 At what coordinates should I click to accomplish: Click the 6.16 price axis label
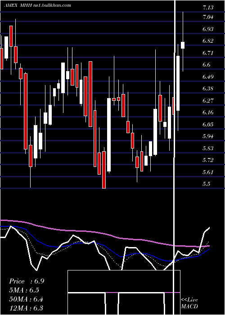(x=208, y=112)
